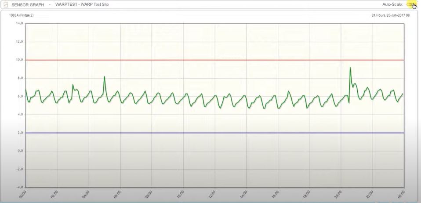
Task: Toggle the Auto-Scale switch
Action: 411,4
